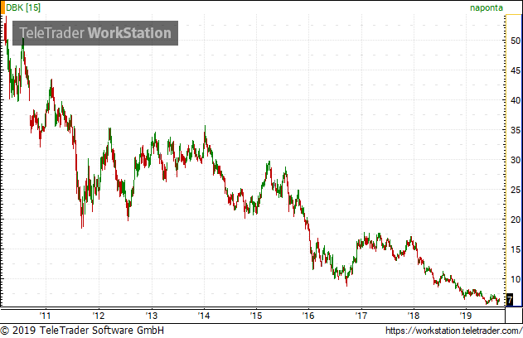The width and height of the screenshot is (523, 338).
Task: Click the orange marker beside DBK label
Action: tap(2, 7)
